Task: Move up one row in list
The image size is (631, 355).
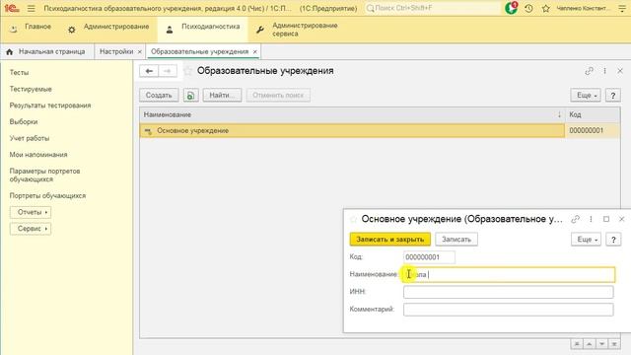Action: point(590,344)
